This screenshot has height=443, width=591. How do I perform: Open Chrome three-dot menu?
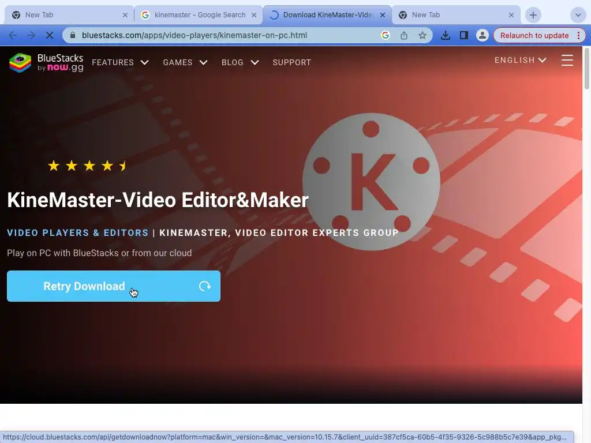coord(578,35)
